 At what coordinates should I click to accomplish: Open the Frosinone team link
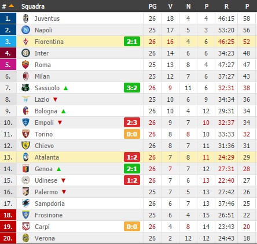coord(49,215)
